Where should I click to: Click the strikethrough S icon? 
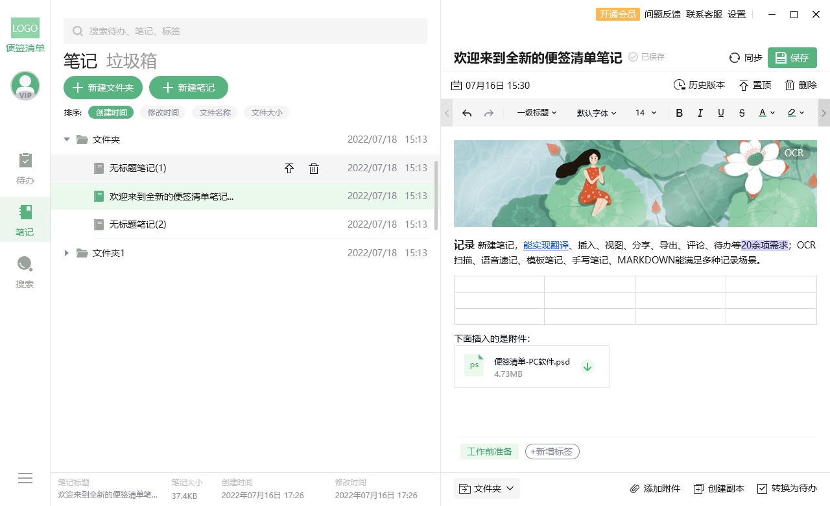(x=742, y=112)
